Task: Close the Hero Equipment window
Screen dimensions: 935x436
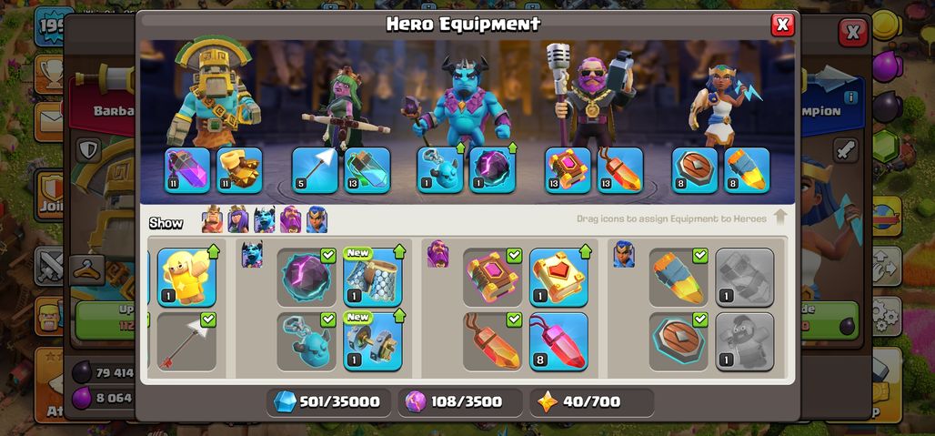Action: [782, 25]
